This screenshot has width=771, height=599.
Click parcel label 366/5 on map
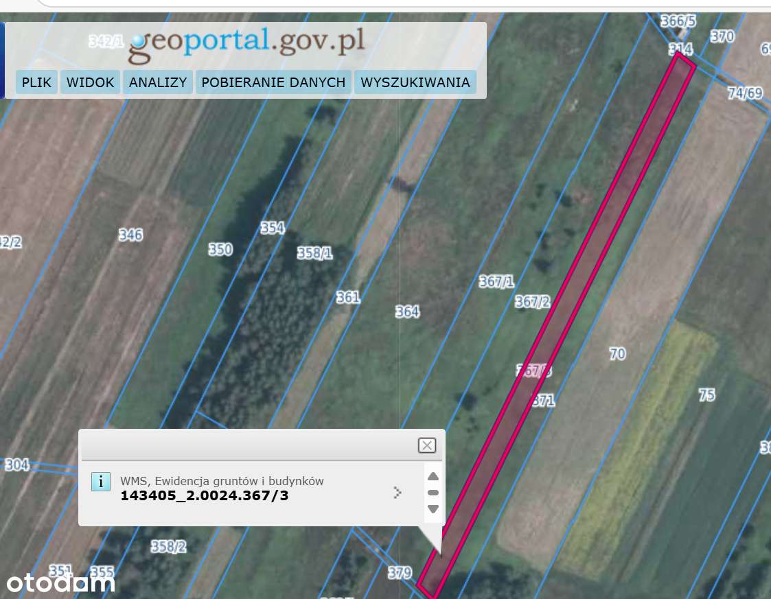coord(678,21)
